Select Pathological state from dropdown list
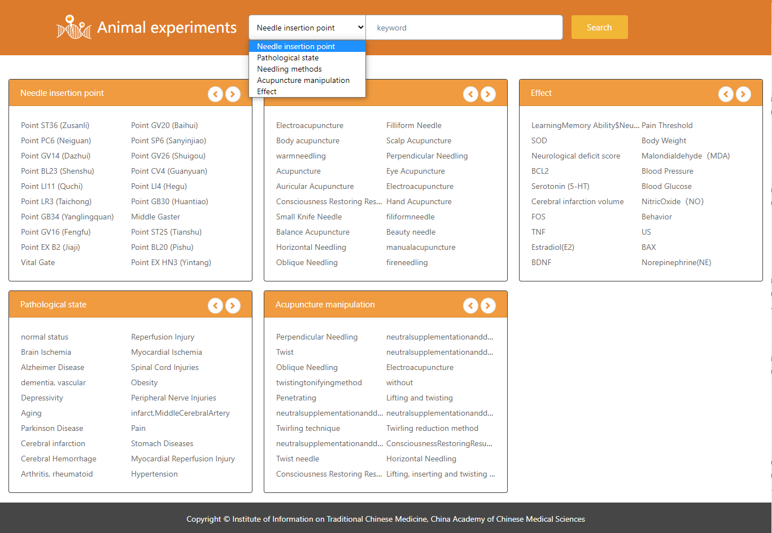 (x=287, y=58)
